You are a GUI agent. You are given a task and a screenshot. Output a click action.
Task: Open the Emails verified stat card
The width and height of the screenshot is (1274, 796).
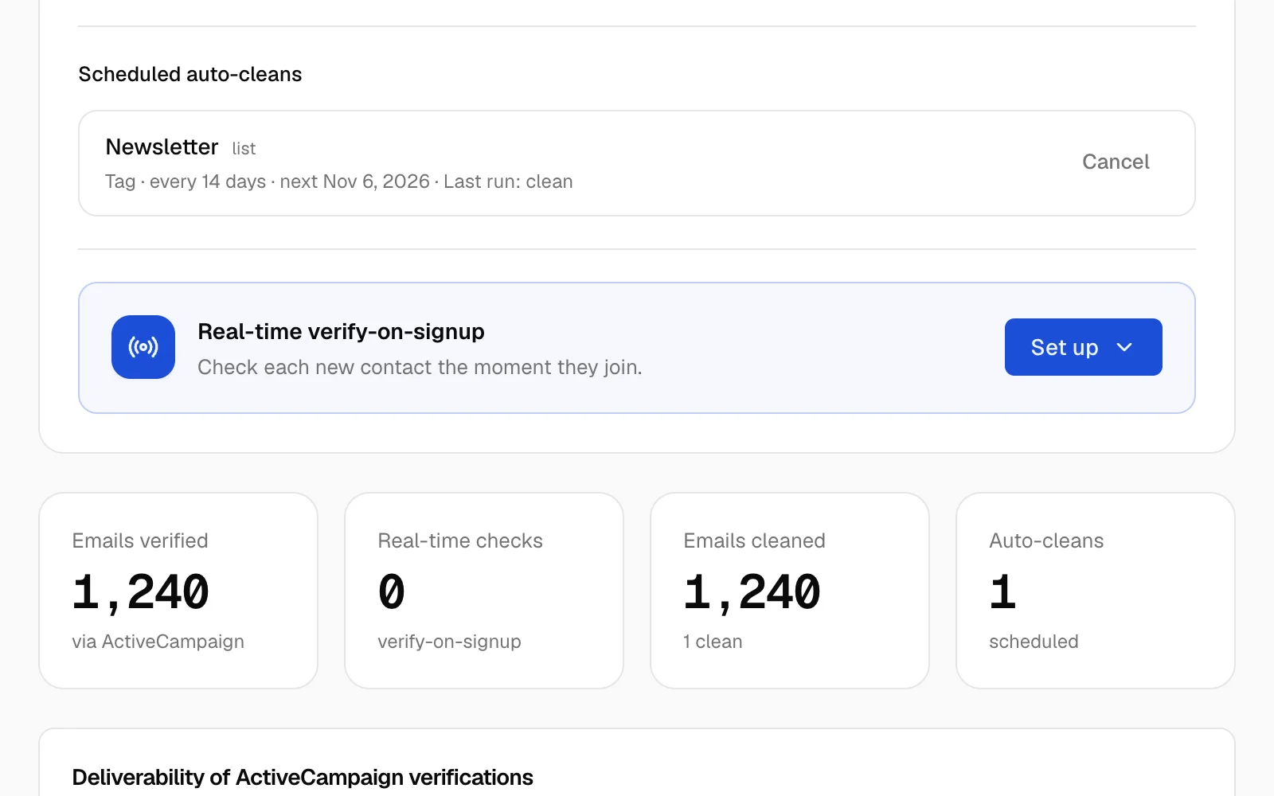pyautogui.click(x=178, y=591)
